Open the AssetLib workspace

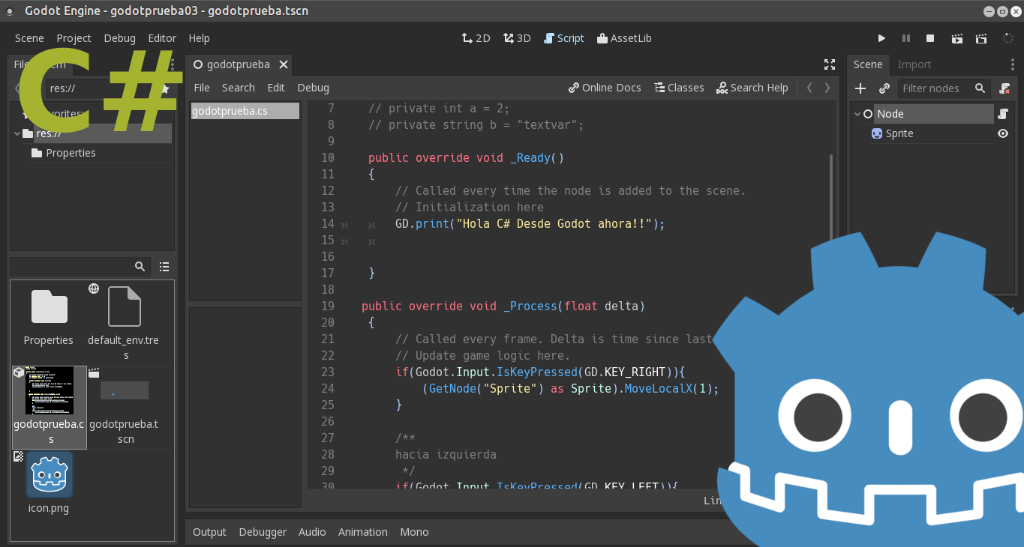tap(624, 38)
